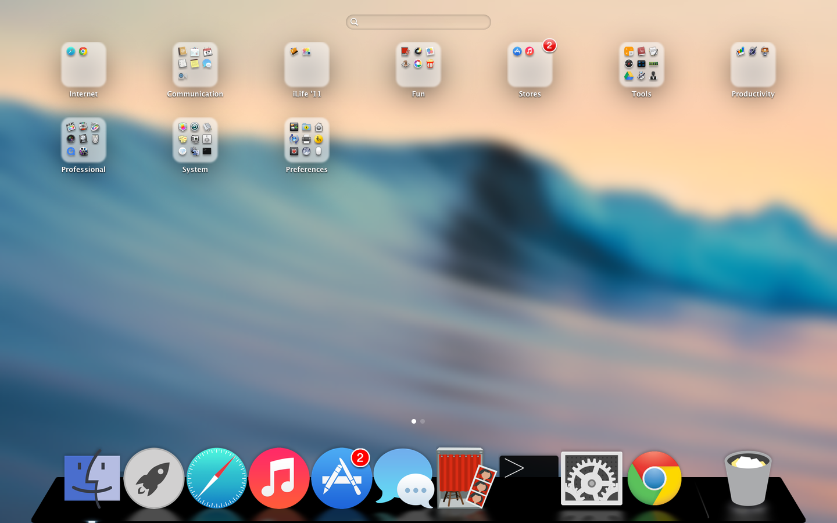This screenshot has width=837, height=523.
Task: Open System Preferences gear in Dock
Action: 592,478
